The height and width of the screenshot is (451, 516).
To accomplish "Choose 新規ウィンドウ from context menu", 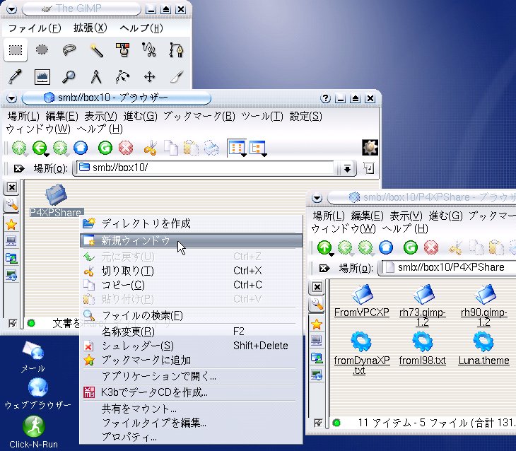I will (x=191, y=240).
